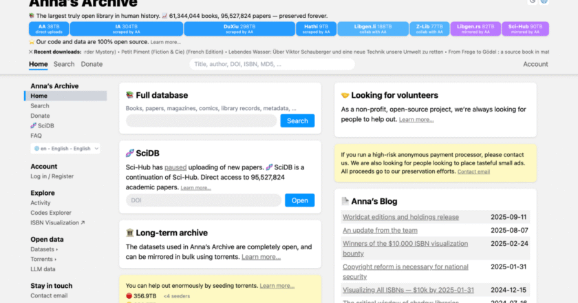Screen dimensions: 578x303
Task: Open the DuXiu 298TB dataset bar
Action: tap(239, 29)
